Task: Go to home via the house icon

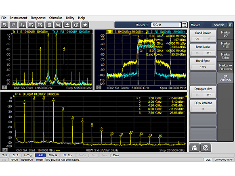Action: [194, 148]
